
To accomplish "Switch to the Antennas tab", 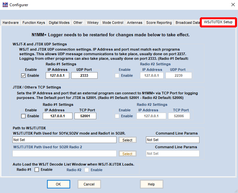I will [x=135, y=23].
